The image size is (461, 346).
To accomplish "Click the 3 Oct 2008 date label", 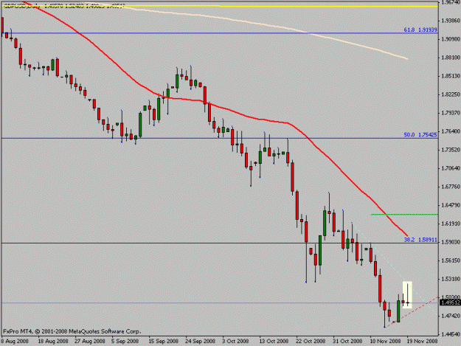I will click(235, 342).
